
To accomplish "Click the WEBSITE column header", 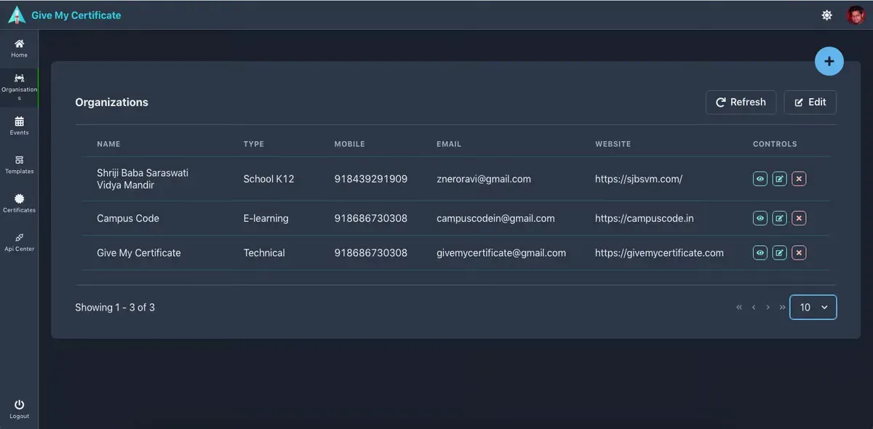I will pos(613,144).
